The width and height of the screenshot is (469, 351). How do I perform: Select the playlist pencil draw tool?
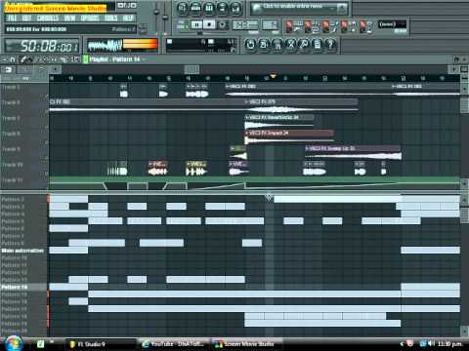[23, 59]
